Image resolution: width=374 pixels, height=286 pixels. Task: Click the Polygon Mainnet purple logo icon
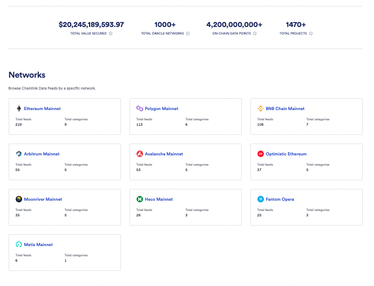coord(140,108)
